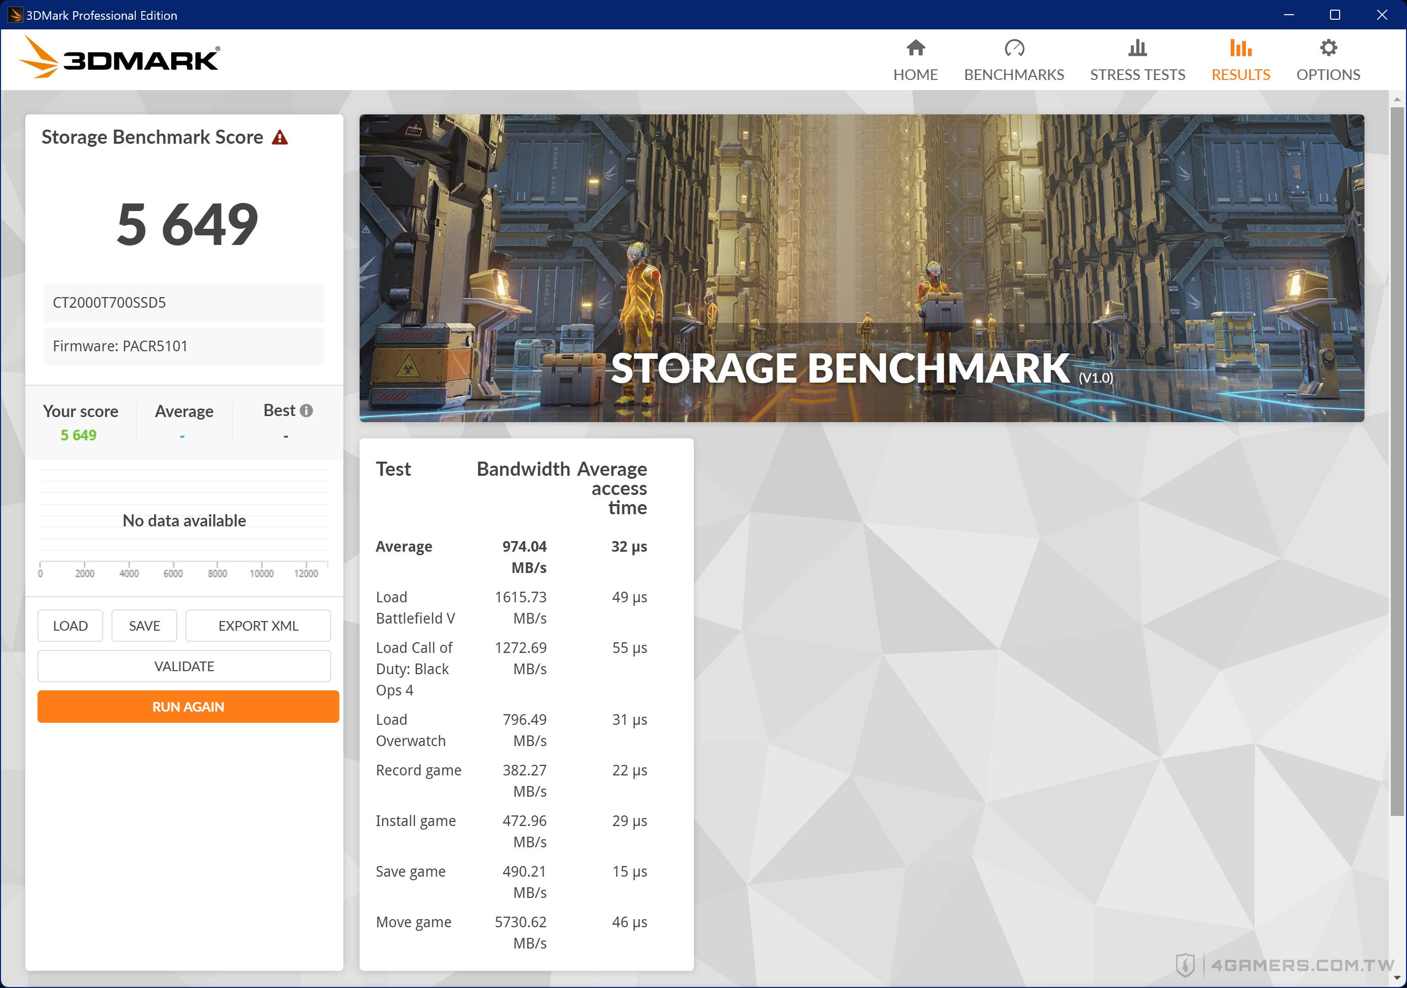Click the large 5 649 score
Screen dimensions: 1407x988
click(x=187, y=225)
